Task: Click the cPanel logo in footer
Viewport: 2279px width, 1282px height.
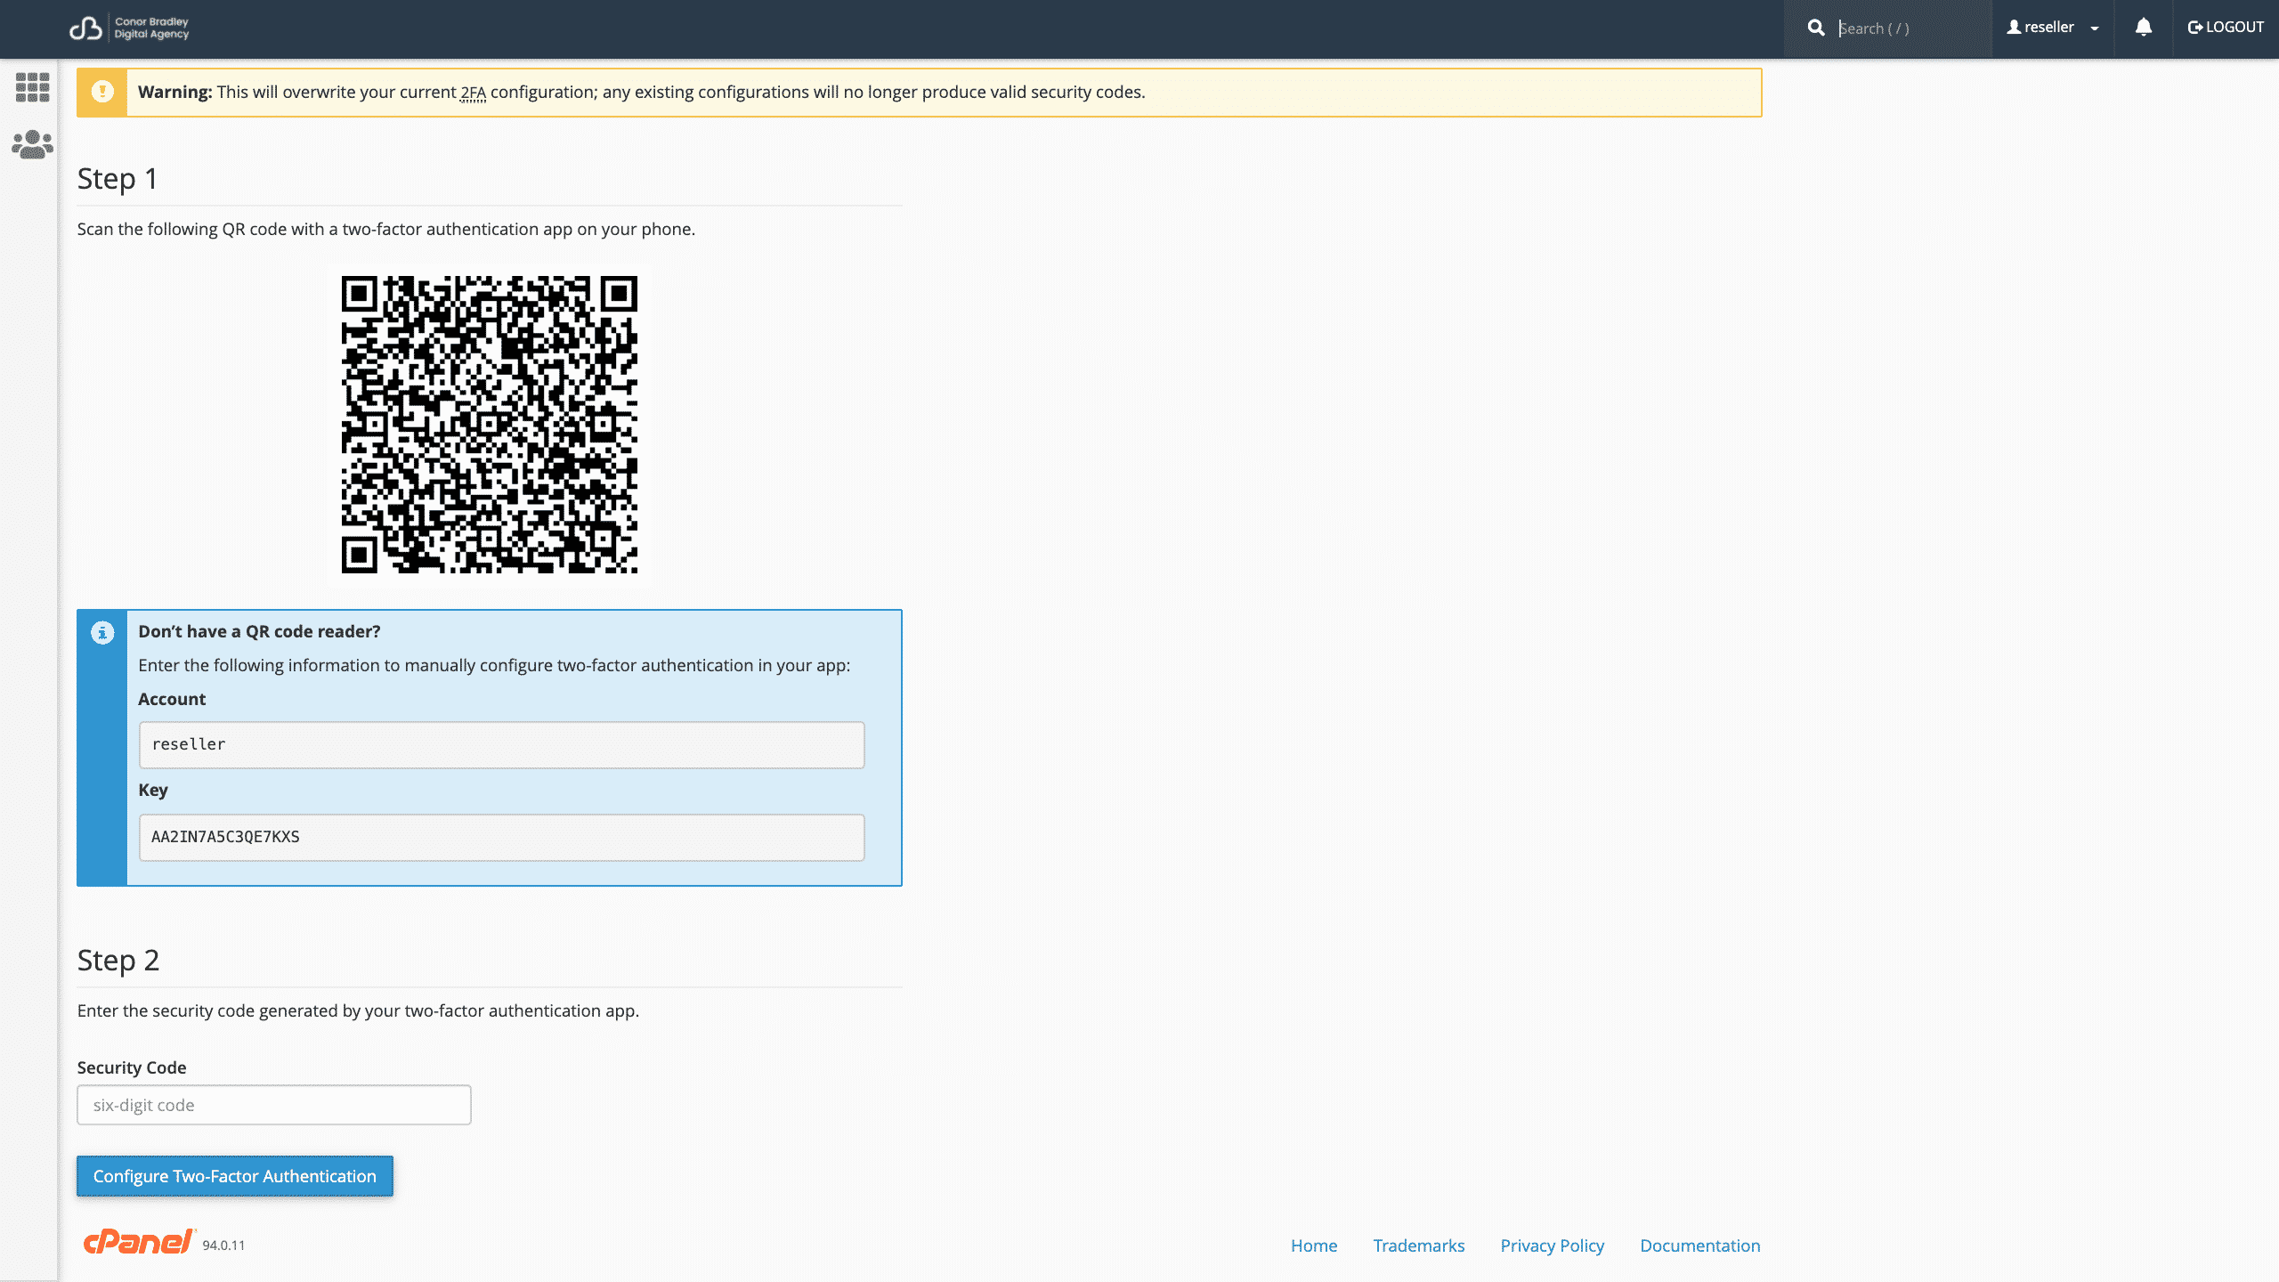Action: [139, 1242]
